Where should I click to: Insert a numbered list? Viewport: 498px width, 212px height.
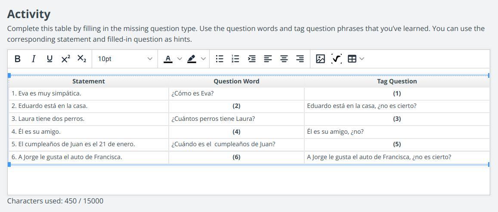[235, 59]
